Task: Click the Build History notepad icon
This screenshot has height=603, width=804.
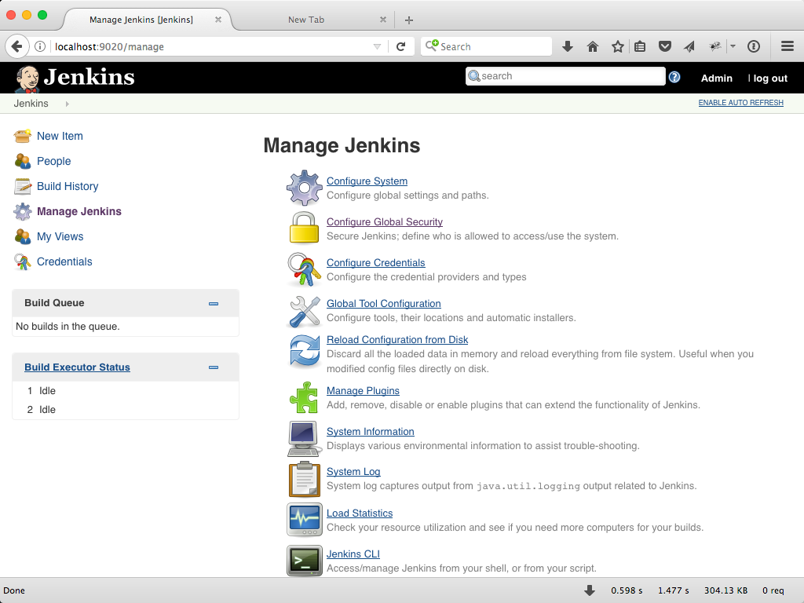Action: click(x=23, y=186)
